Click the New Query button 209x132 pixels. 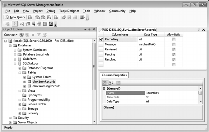click(15, 17)
